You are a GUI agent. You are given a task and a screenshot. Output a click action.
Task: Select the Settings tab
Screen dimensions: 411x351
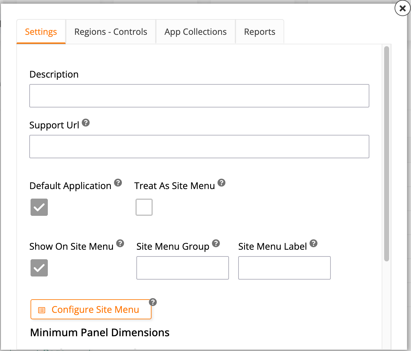pyautogui.click(x=41, y=31)
